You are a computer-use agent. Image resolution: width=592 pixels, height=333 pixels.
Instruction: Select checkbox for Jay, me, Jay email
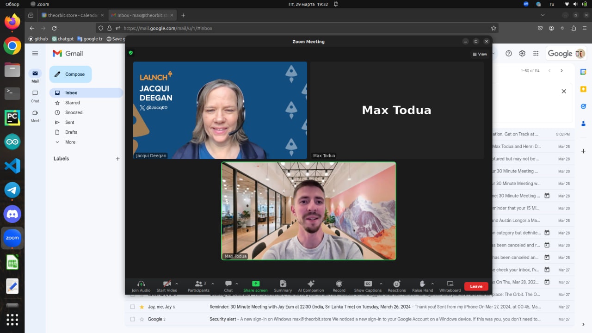[x=133, y=307]
